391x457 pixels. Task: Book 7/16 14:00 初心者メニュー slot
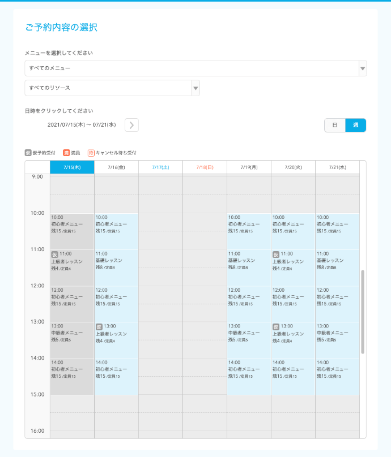tap(116, 377)
